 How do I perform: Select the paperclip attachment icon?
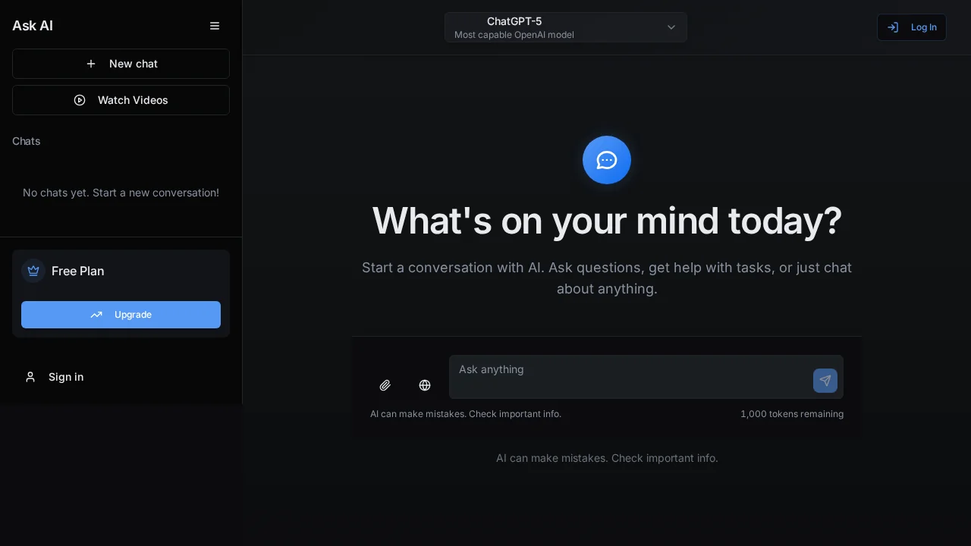click(385, 385)
